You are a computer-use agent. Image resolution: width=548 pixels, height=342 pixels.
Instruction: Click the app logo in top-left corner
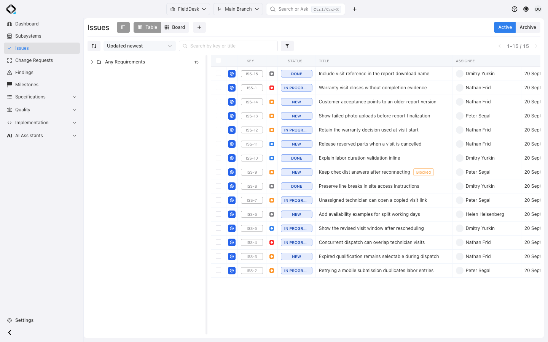coord(11,9)
